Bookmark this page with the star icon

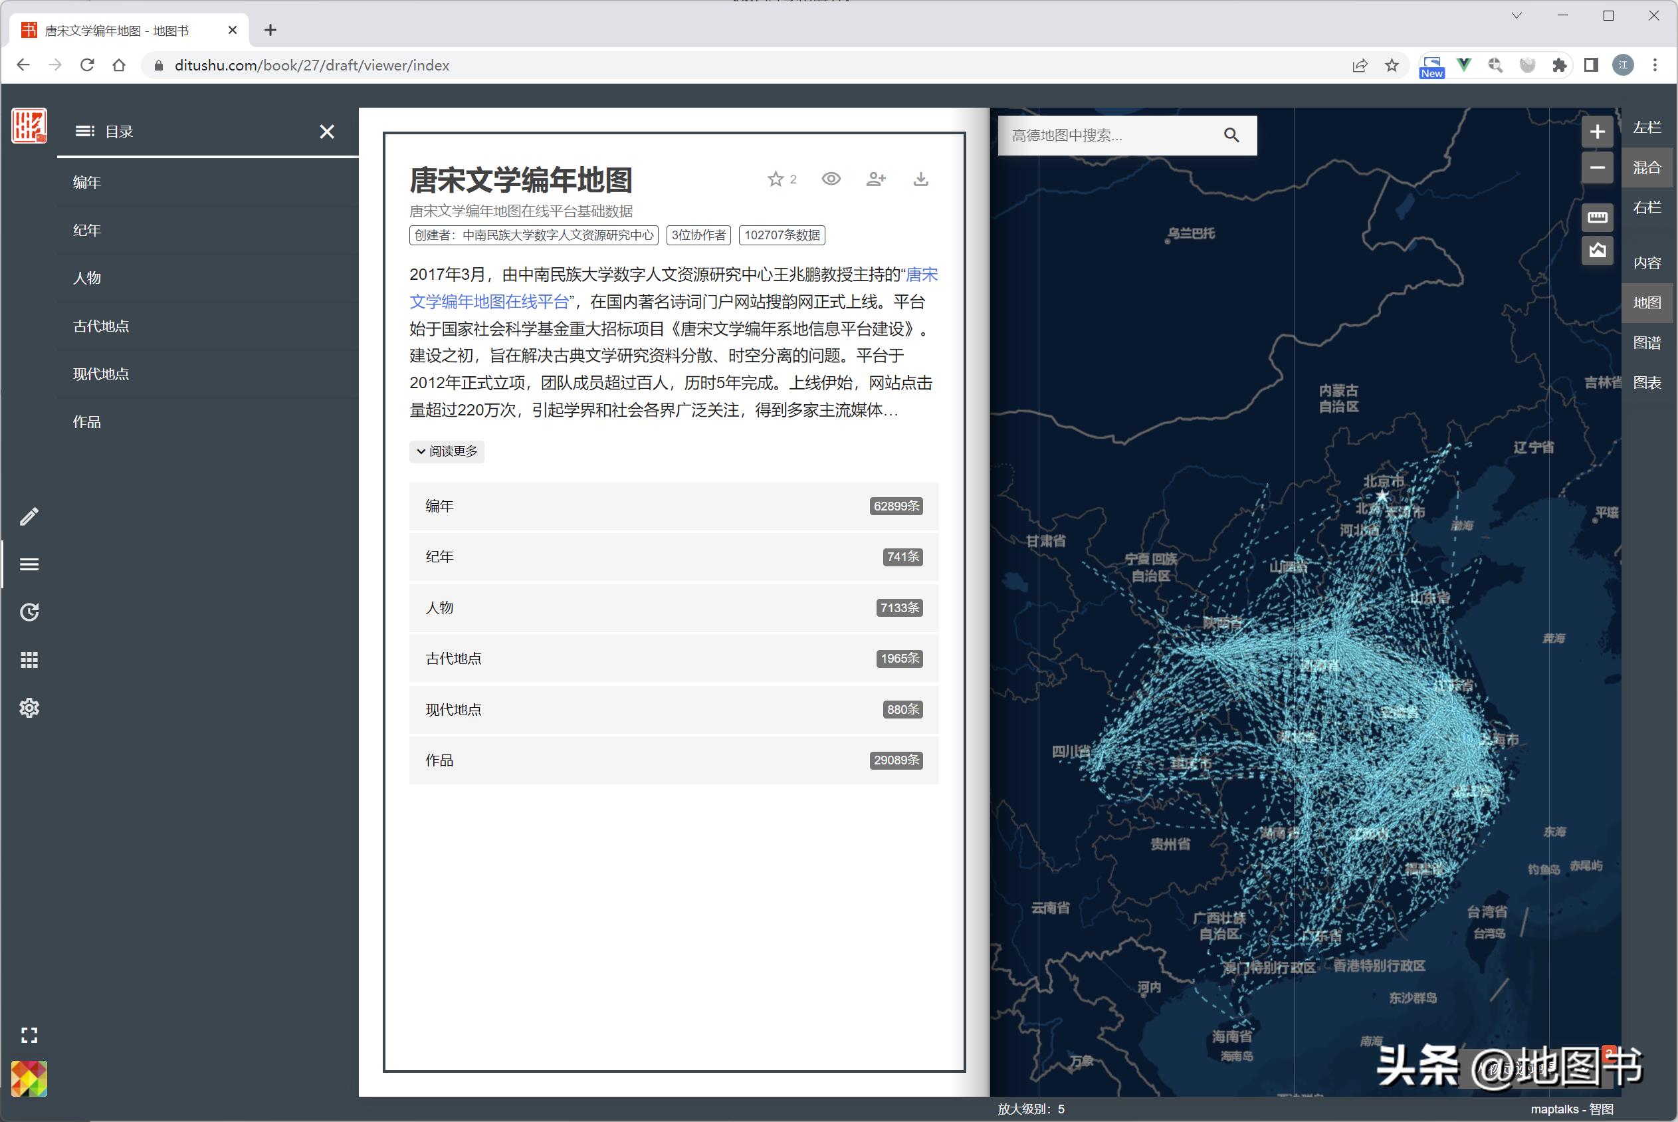[x=1392, y=65]
